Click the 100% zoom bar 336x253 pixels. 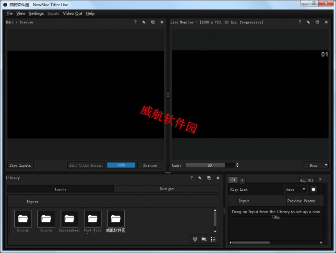point(121,165)
